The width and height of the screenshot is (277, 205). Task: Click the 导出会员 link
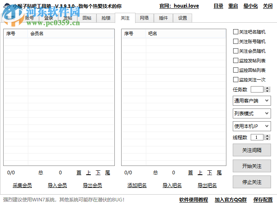click(x=92, y=185)
